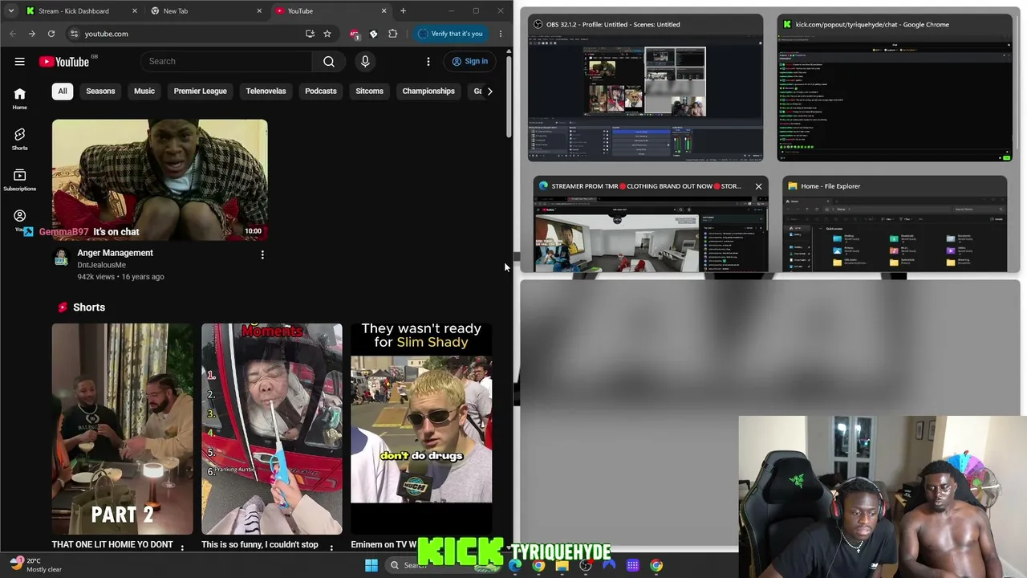Open short titled THAT ONE LIT HOMIE YO DONT
1027x578 pixels.
[x=112, y=544]
